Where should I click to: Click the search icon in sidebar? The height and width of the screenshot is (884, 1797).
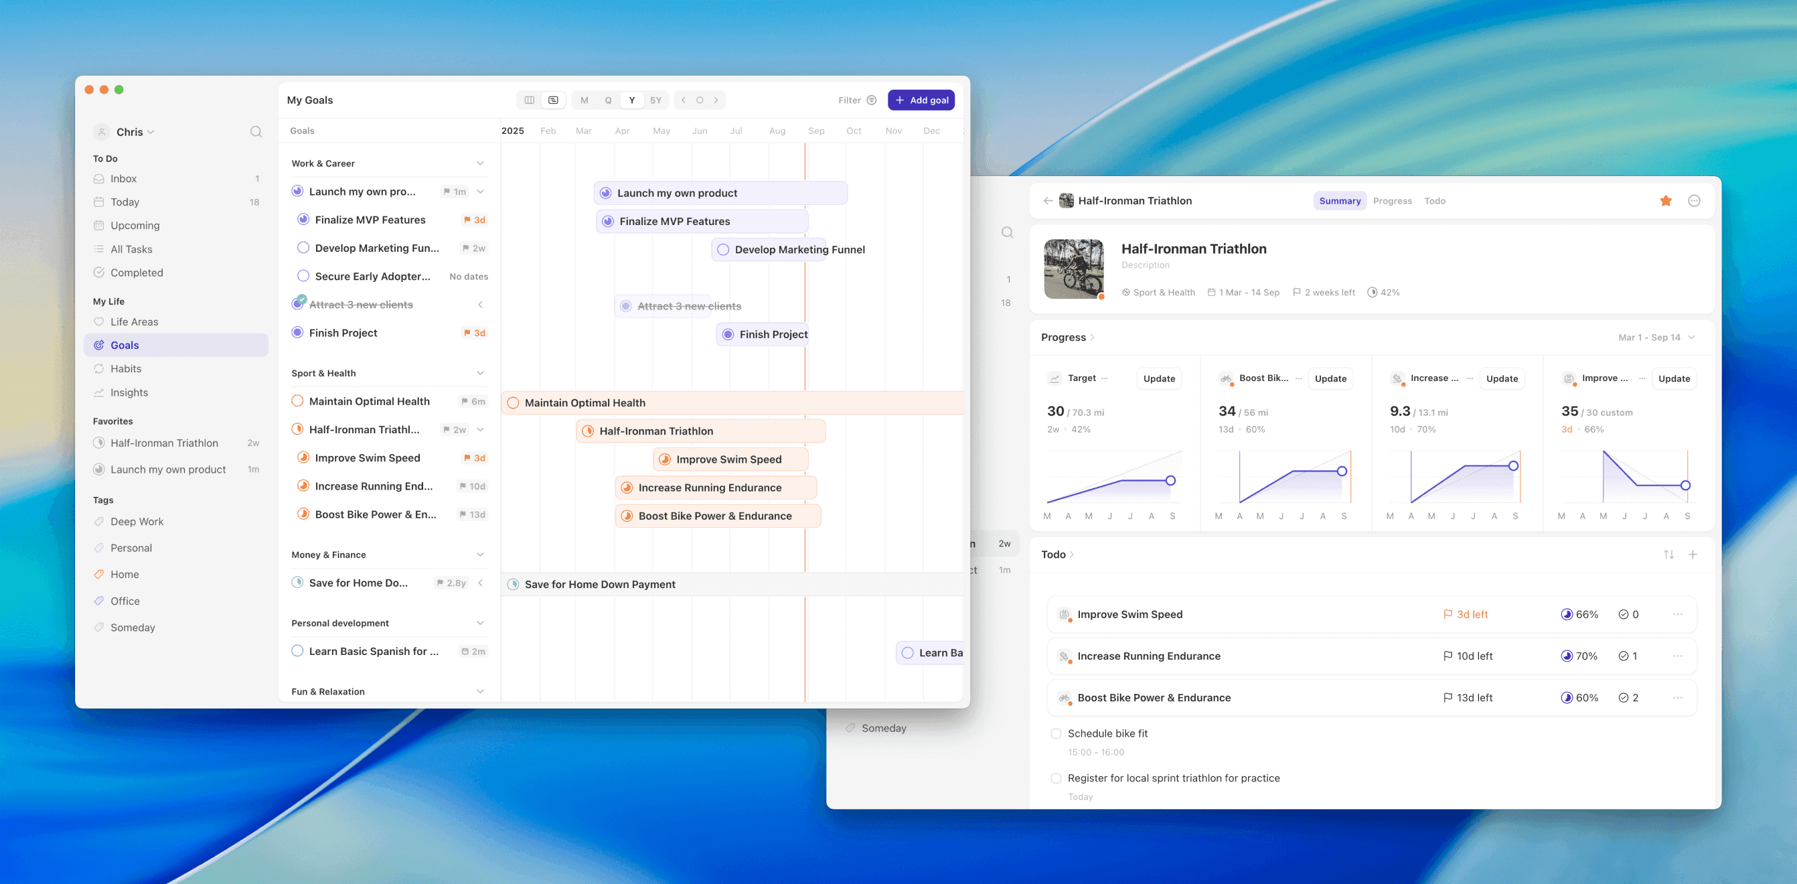(x=256, y=132)
